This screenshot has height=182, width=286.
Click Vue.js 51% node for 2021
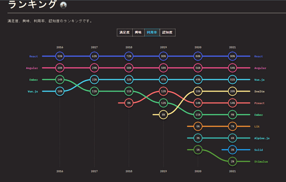(x=232, y=79)
